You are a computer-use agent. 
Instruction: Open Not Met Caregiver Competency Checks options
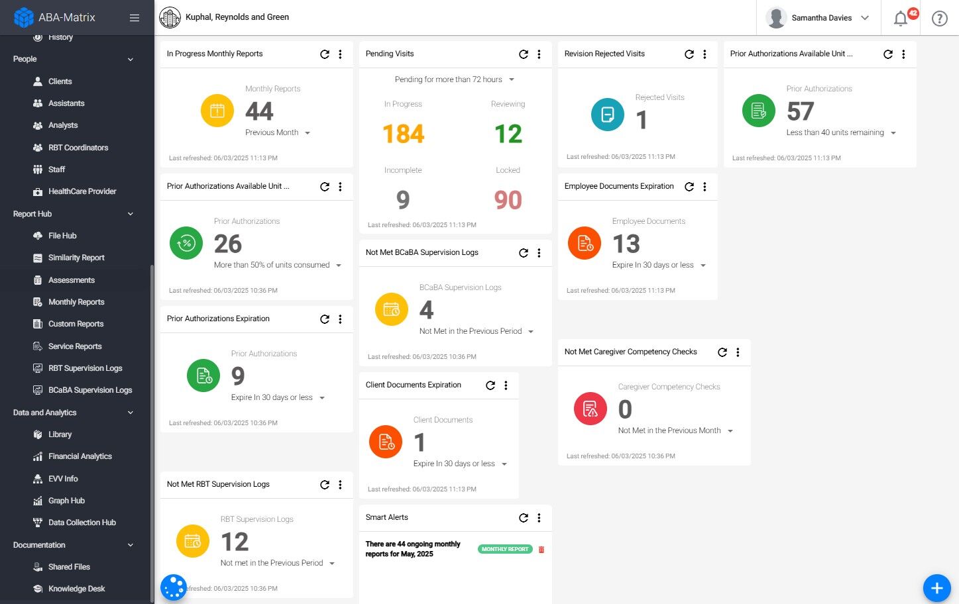click(738, 352)
